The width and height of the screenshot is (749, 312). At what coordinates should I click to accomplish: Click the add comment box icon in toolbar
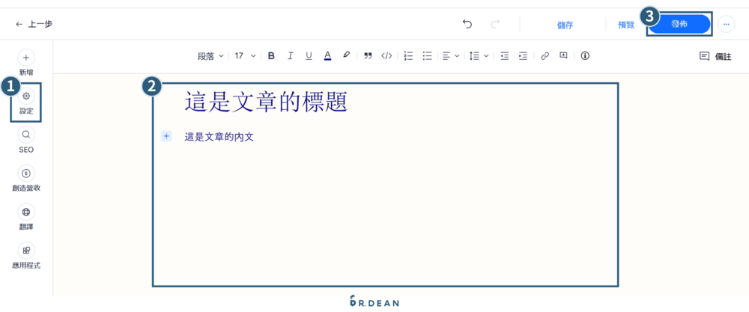click(564, 55)
